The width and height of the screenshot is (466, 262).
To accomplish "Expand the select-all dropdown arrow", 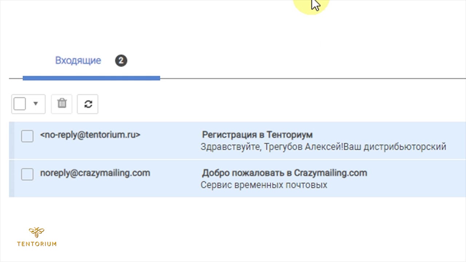I will (x=36, y=104).
